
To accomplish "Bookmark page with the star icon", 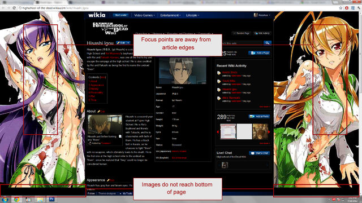I will (x=341, y=8).
